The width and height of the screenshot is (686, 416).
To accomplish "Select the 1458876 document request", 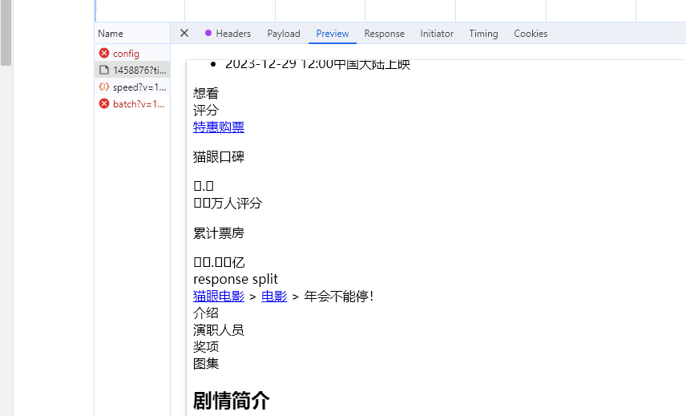I will click(x=132, y=70).
